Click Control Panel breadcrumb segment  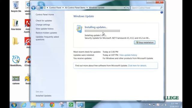click(x=55, y=8)
